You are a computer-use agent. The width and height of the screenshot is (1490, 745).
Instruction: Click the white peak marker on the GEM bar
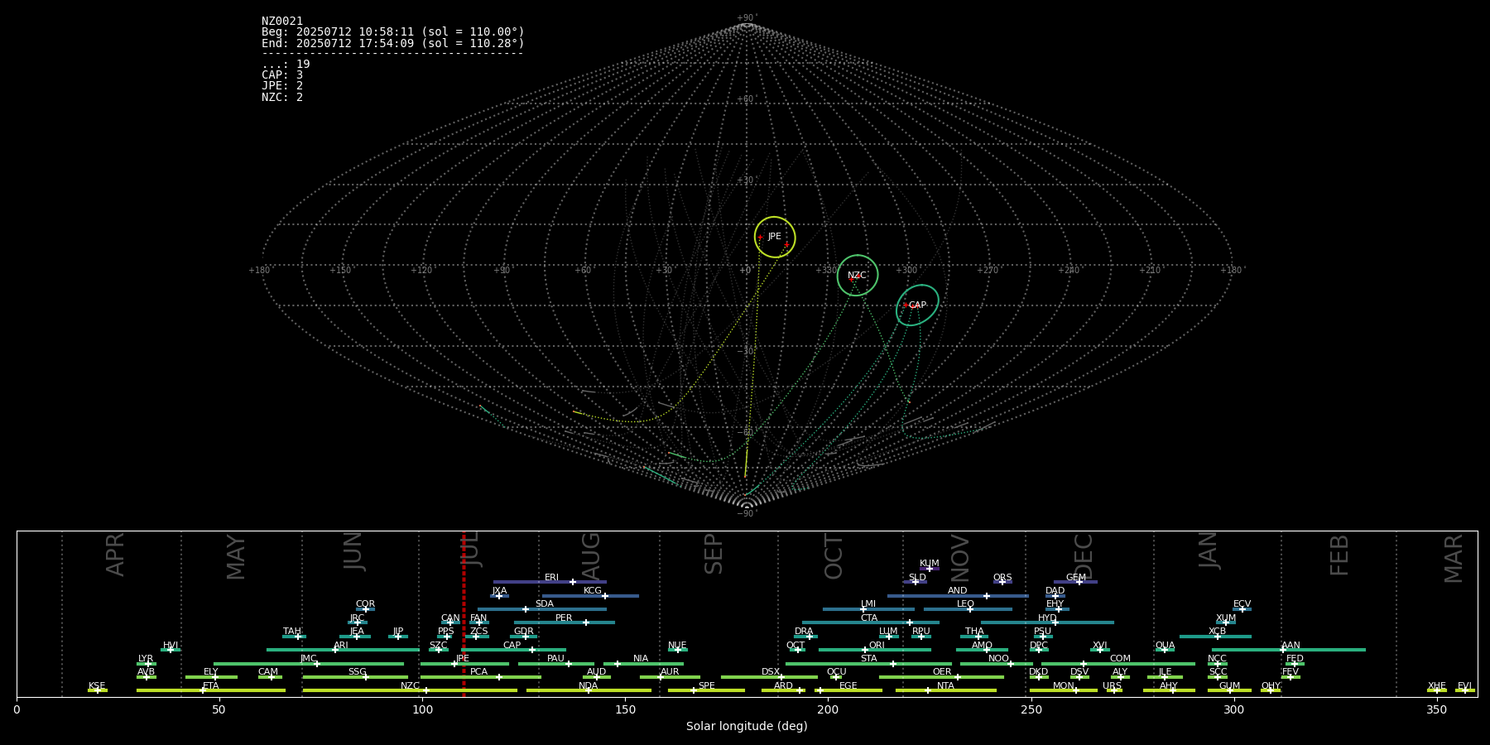pos(1079,582)
